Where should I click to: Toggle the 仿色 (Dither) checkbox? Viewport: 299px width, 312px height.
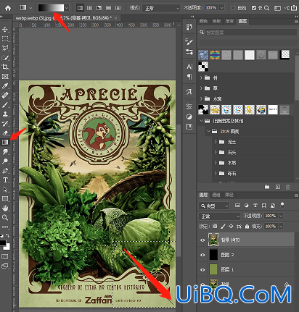click(253, 8)
